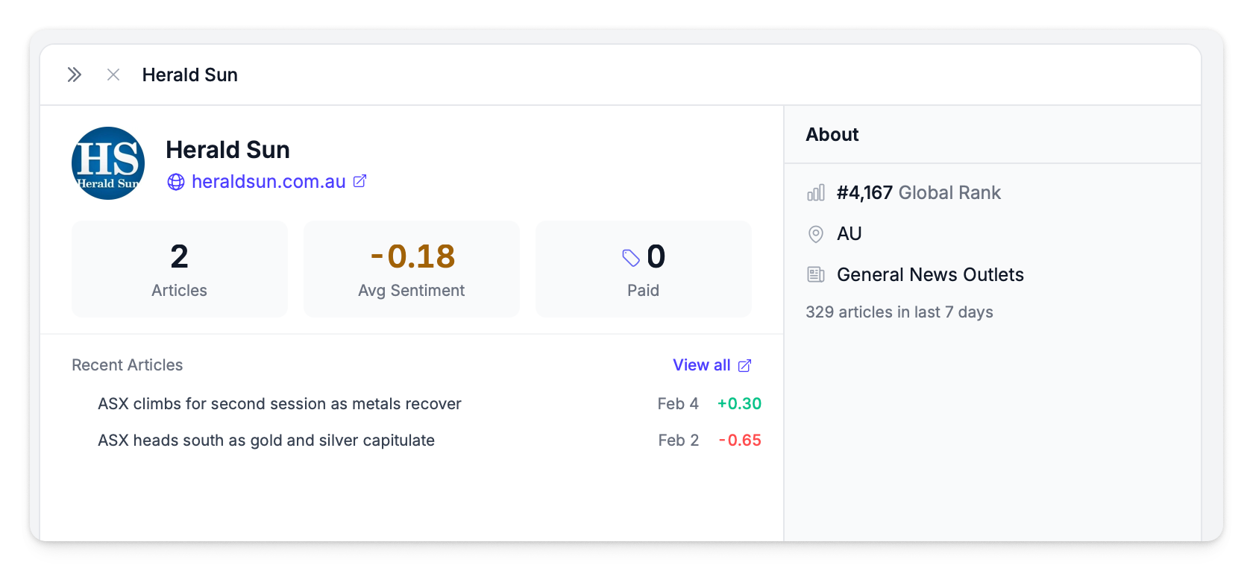The width and height of the screenshot is (1253, 571).
Task: Click the location pin icon beside AU
Action: pos(816,234)
